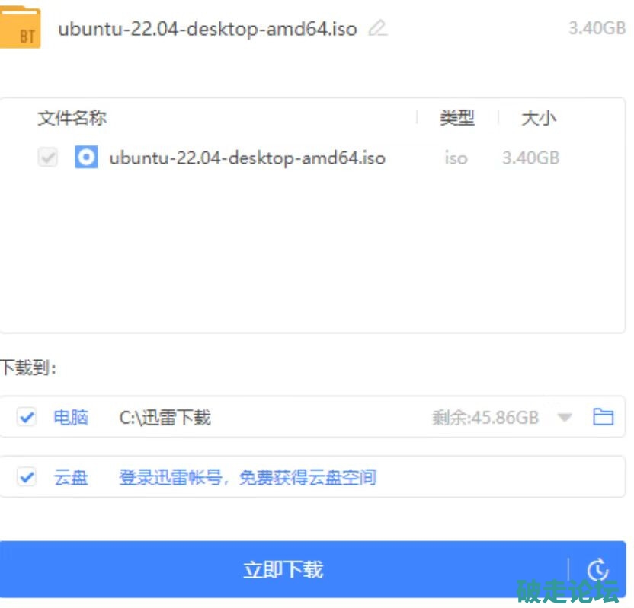This screenshot has height=608, width=634.
Task: Open scheduled download clock icon
Action: (x=597, y=569)
